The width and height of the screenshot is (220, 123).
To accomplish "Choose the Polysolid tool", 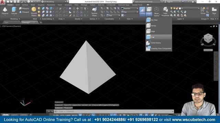I will click(24, 9).
